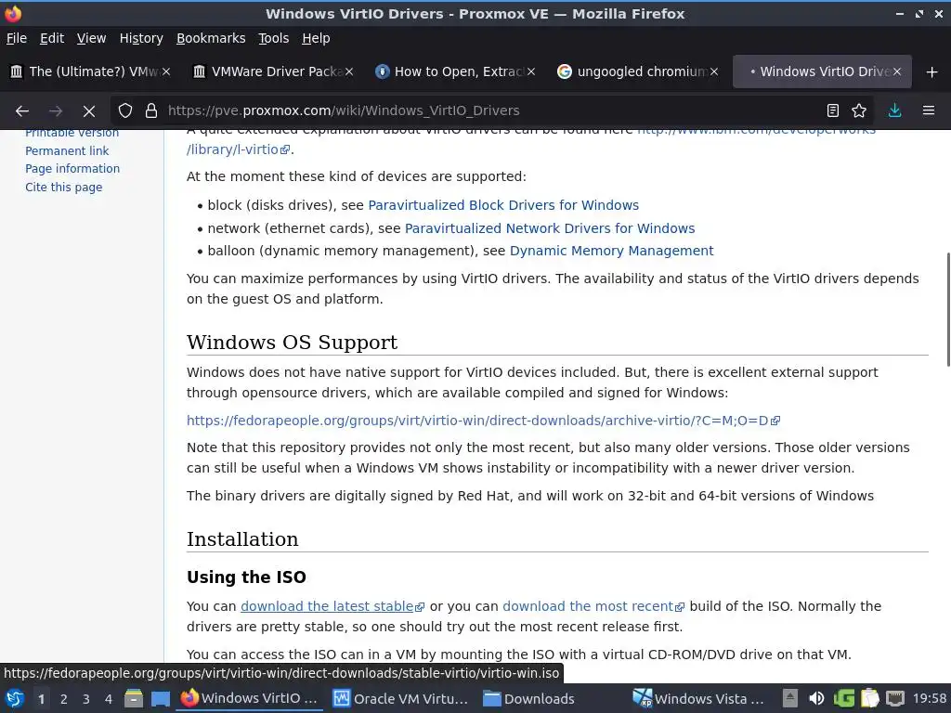Image resolution: width=951 pixels, height=713 pixels.
Task: Click the show desktop taskbar icon
Action: point(161,699)
